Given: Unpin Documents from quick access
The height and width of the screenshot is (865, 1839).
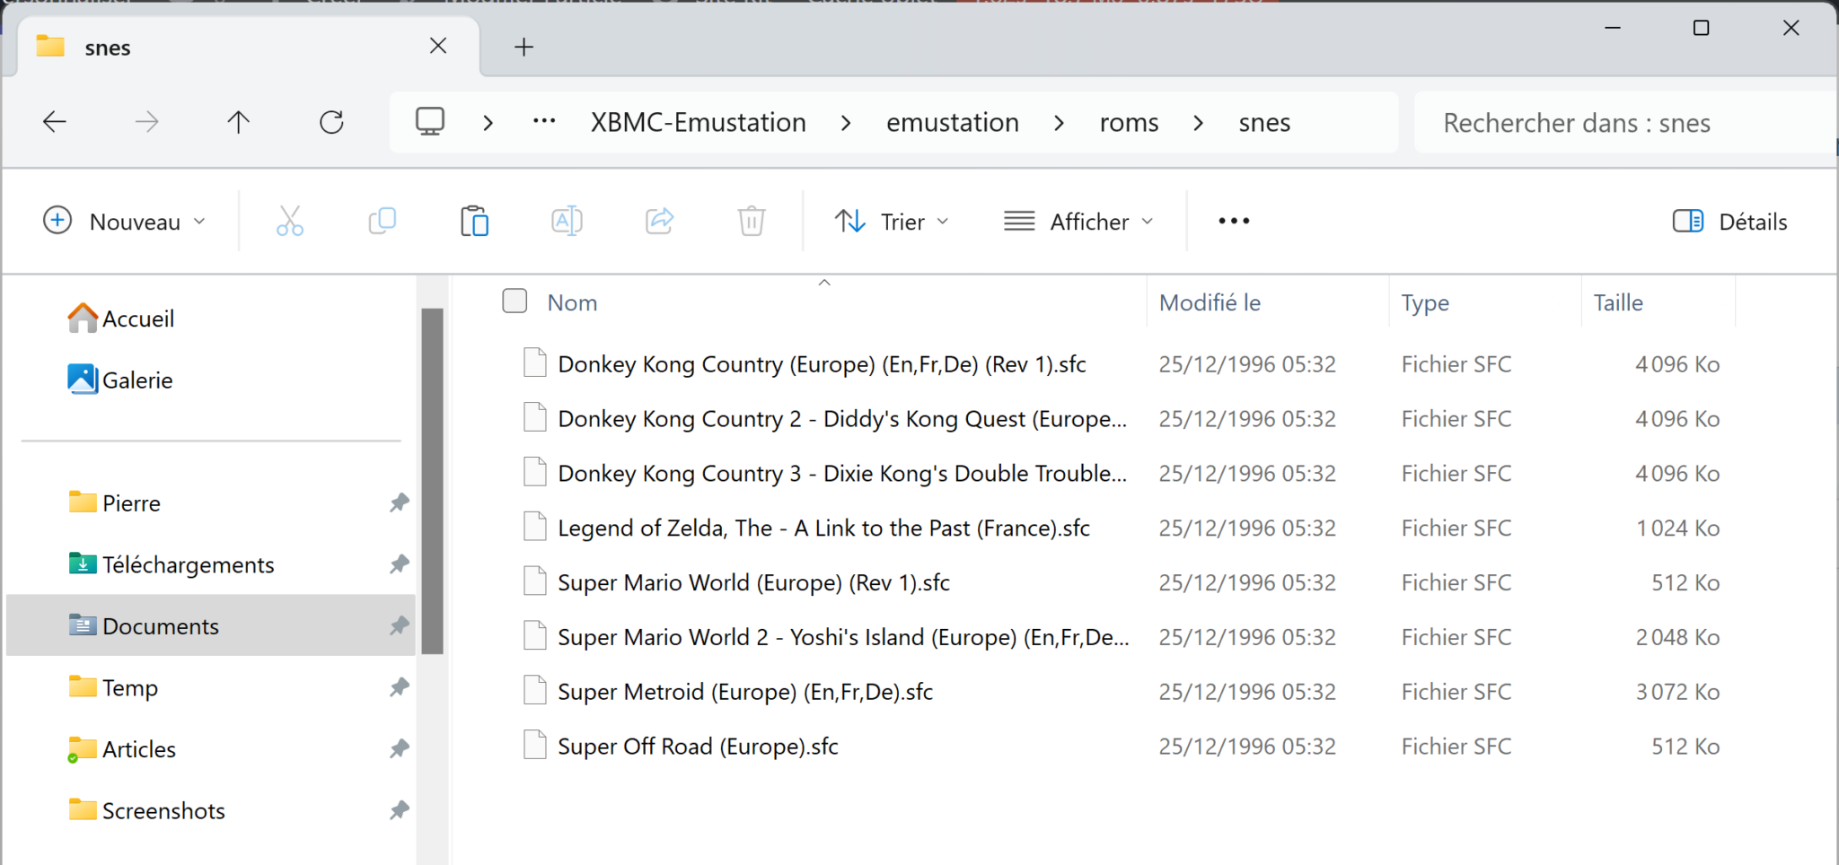Looking at the screenshot, I should pos(400,625).
